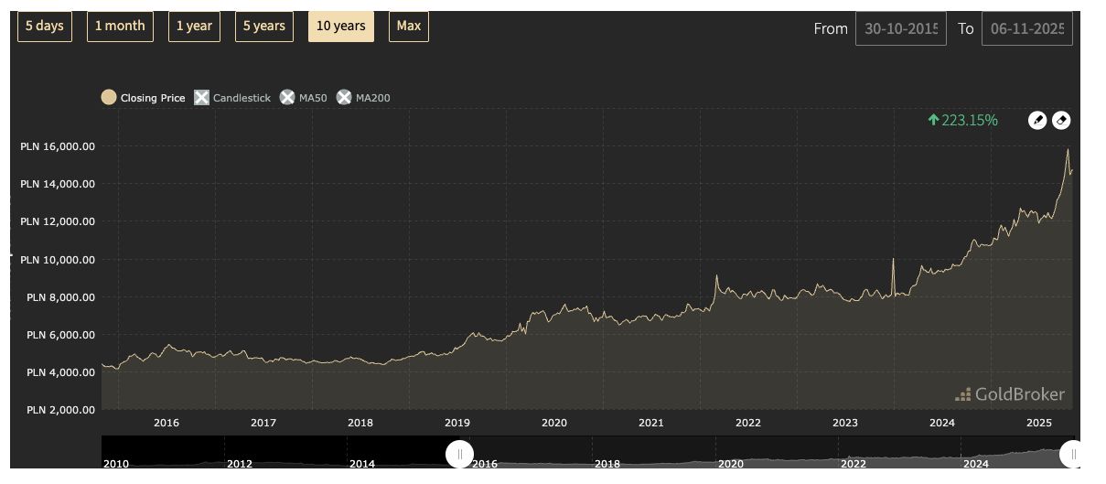Toggle the MA50 moving average

click(x=288, y=98)
